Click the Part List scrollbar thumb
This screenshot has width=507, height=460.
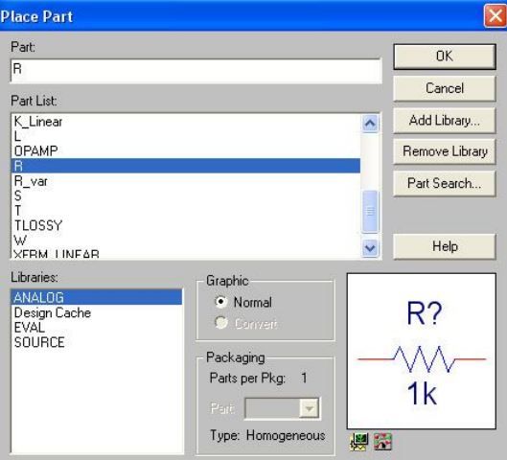[370, 212]
